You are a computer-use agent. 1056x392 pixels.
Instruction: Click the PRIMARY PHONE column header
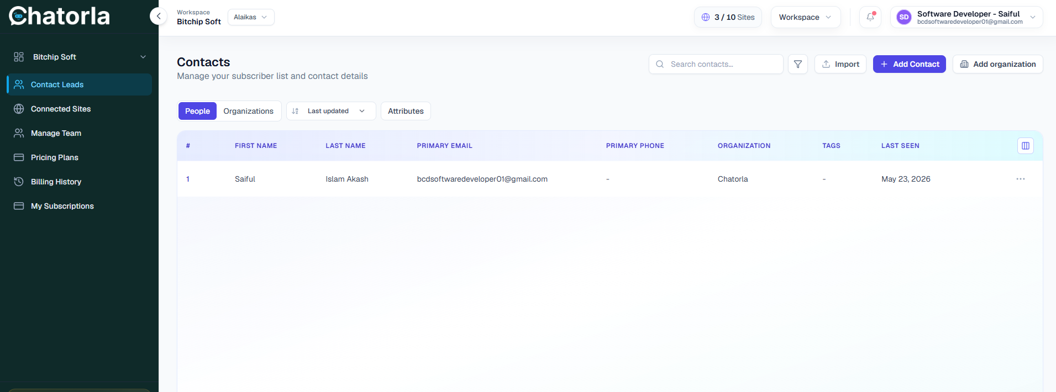click(x=635, y=146)
